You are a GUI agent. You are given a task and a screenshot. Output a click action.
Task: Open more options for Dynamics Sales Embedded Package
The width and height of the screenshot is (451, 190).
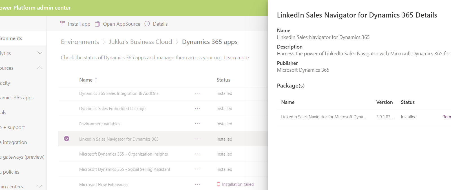(198, 108)
